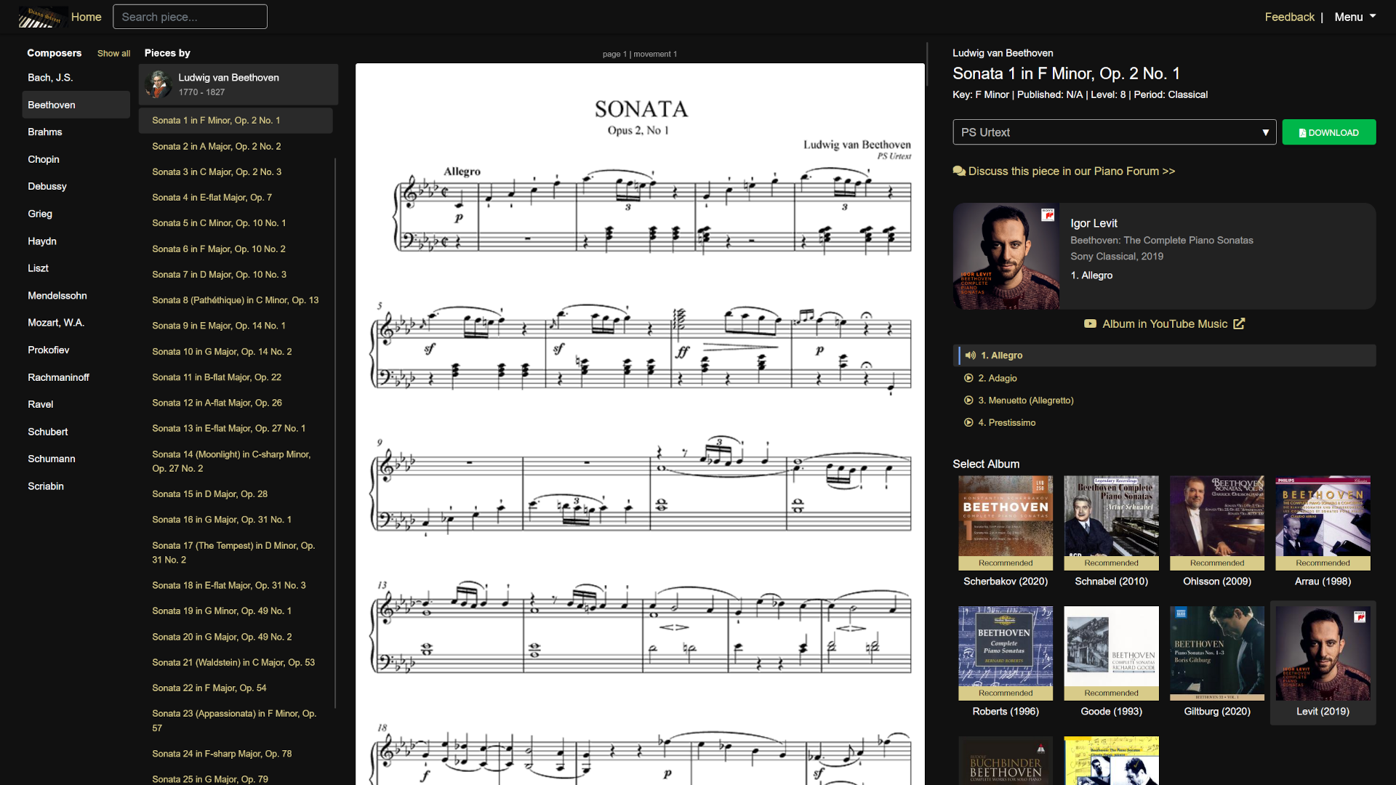Image resolution: width=1396 pixels, height=785 pixels.
Task: Open the Discuss this piece Piano Forum link
Action: point(1069,171)
